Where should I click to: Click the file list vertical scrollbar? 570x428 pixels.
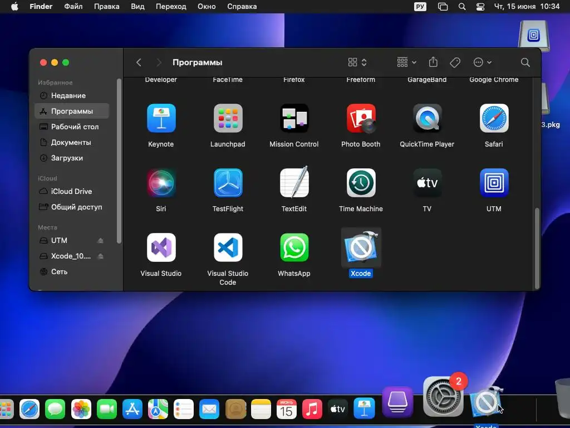(537, 248)
